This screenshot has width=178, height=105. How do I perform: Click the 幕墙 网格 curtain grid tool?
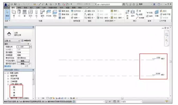[64, 15]
